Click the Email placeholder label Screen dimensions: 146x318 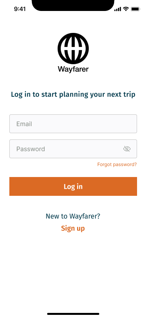[x=24, y=124]
